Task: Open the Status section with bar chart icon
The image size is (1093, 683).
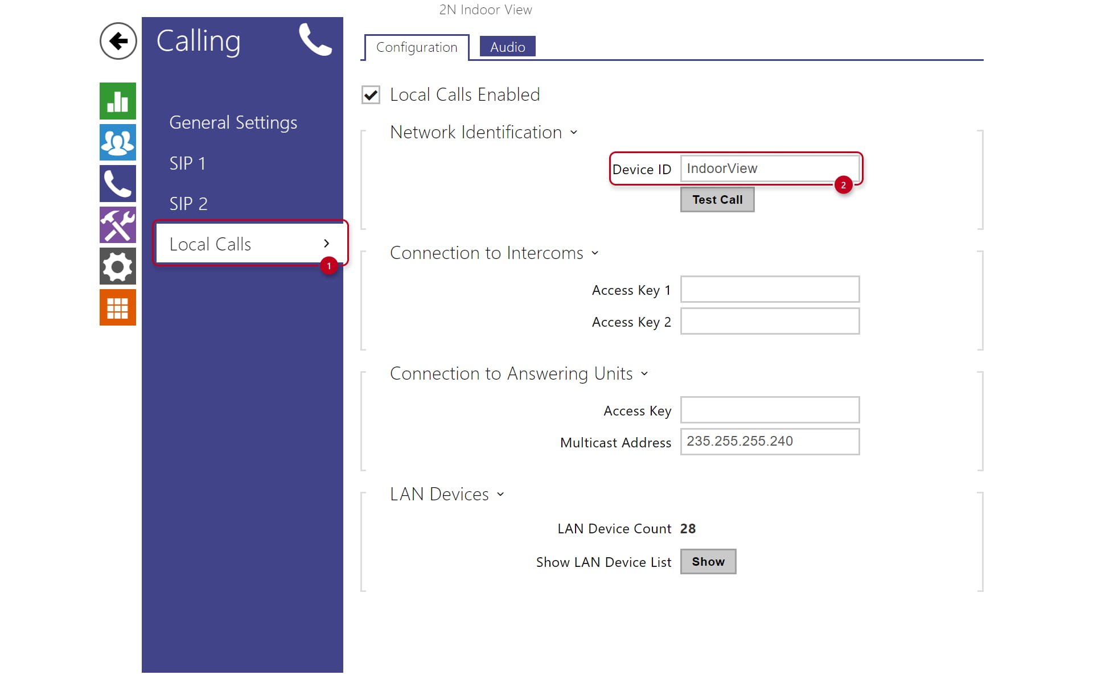Action: pyautogui.click(x=118, y=101)
